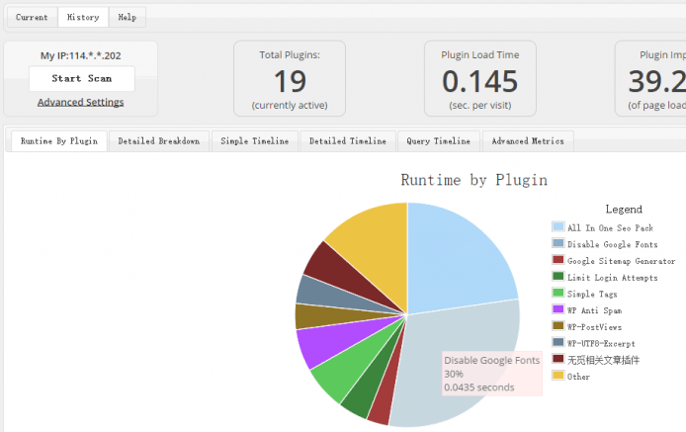Open the Advanced Settings link
This screenshot has height=432, width=686.
tap(80, 102)
